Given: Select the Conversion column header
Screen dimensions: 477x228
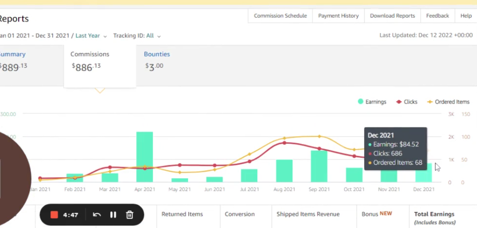Looking at the screenshot, I should 239,214.
